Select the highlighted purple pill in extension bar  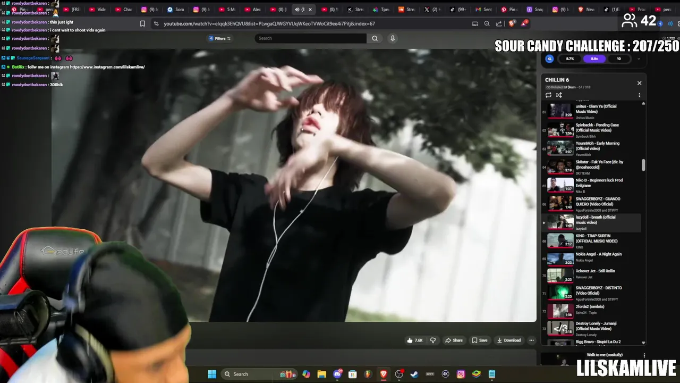[x=594, y=59]
